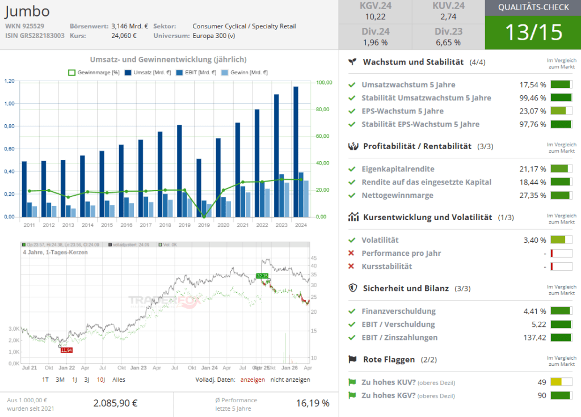Click the Umsatzwachstum 5 Jahre rating bar
The image size is (581, 417).
click(x=561, y=85)
